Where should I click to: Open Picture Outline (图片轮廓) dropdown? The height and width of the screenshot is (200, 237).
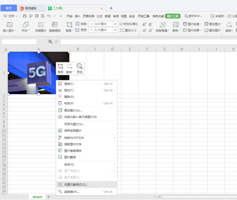(192, 24)
